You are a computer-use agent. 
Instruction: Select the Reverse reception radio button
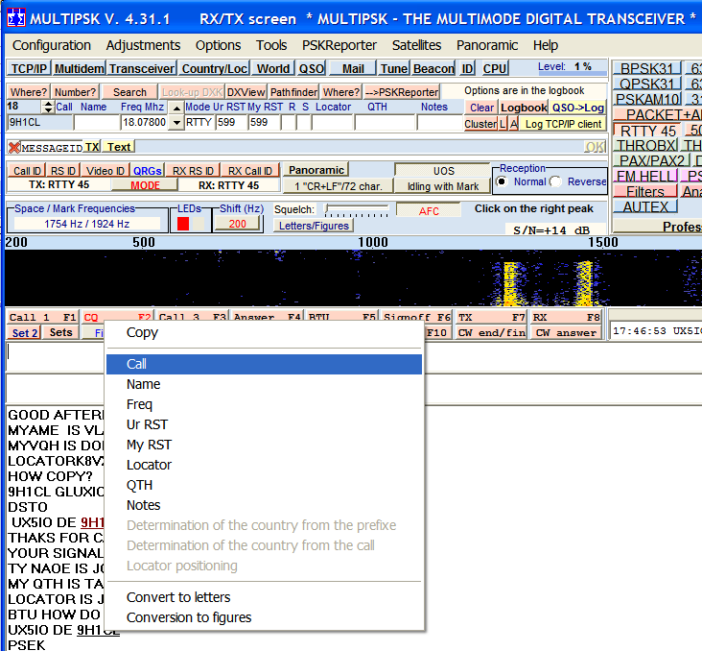[x=555, y=181]
